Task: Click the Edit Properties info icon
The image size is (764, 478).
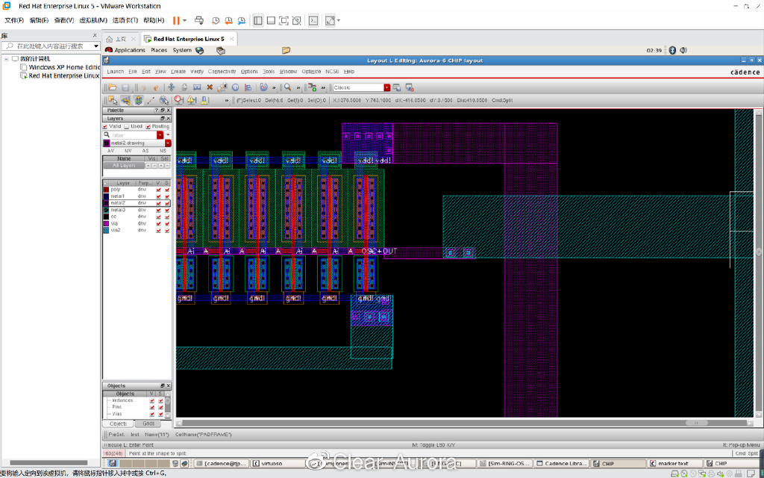Action: [235, 87]
